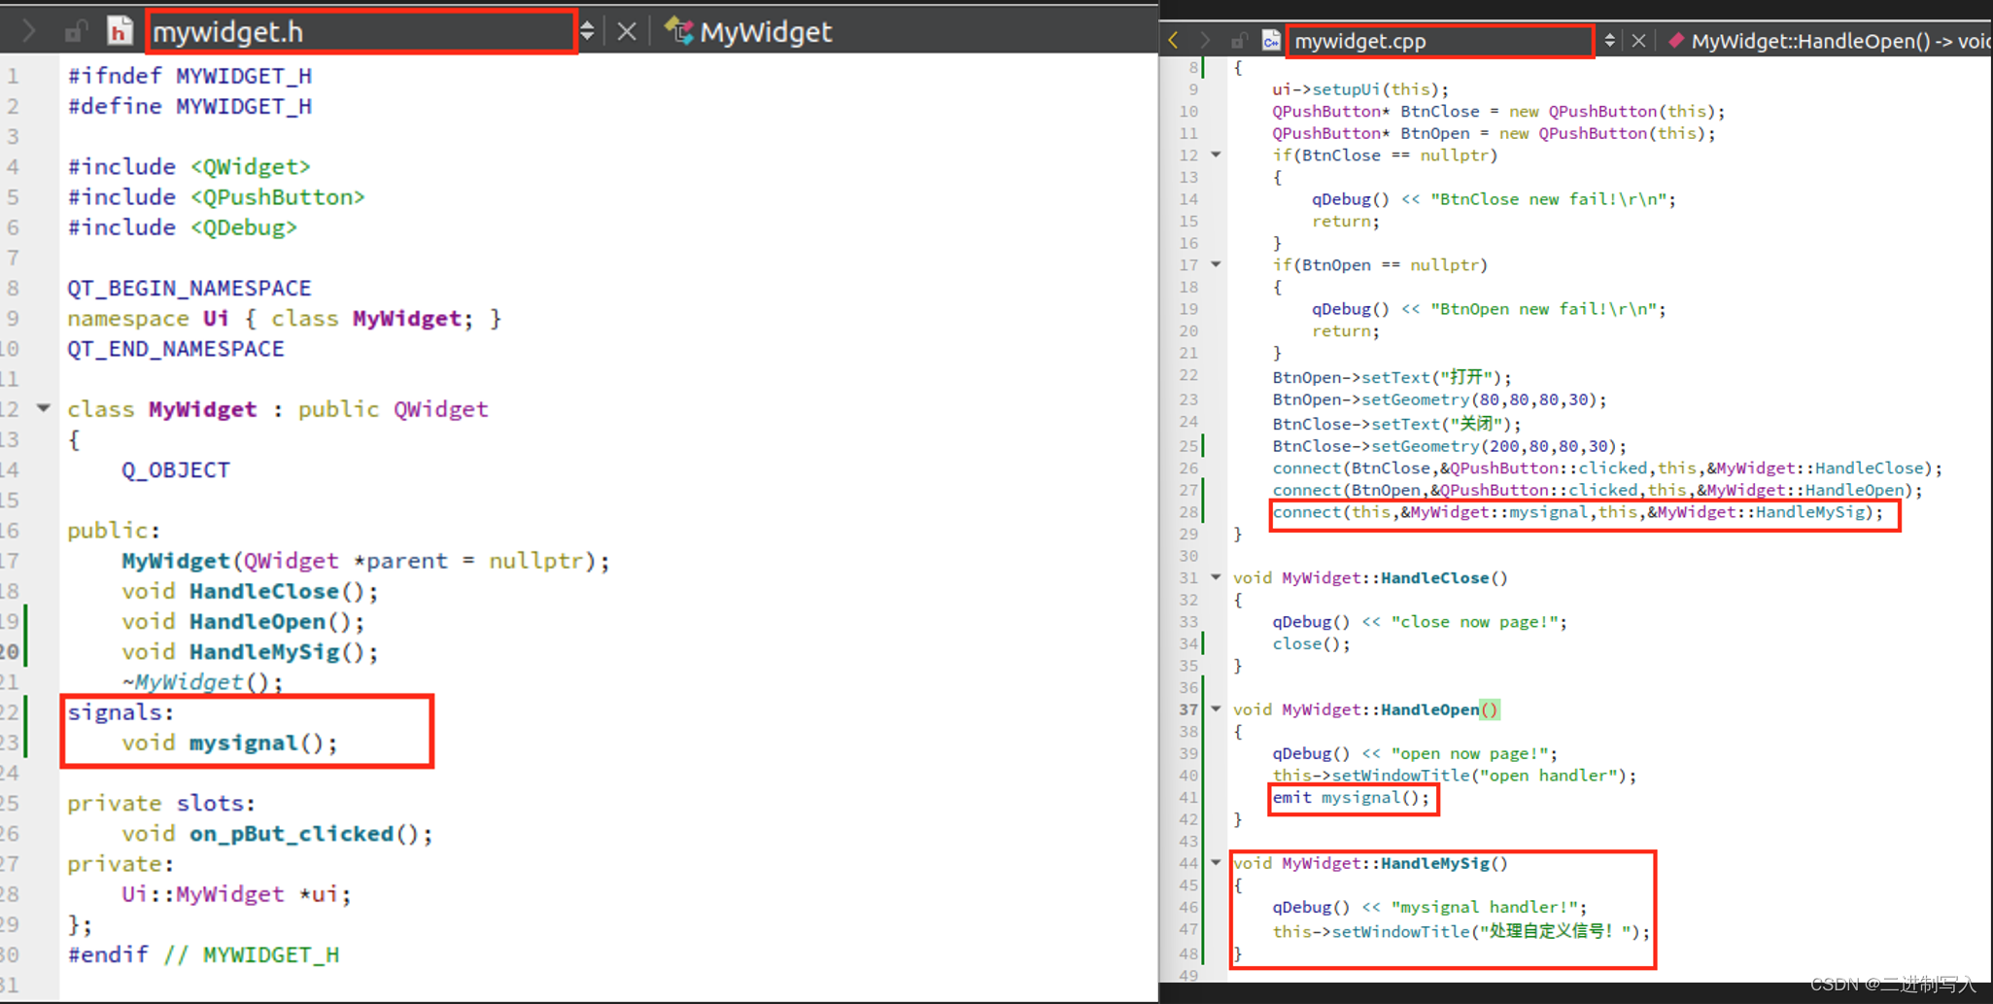Click Ui::MyWidget *ui; member line

pyautogui.click(x=236, y=894)
